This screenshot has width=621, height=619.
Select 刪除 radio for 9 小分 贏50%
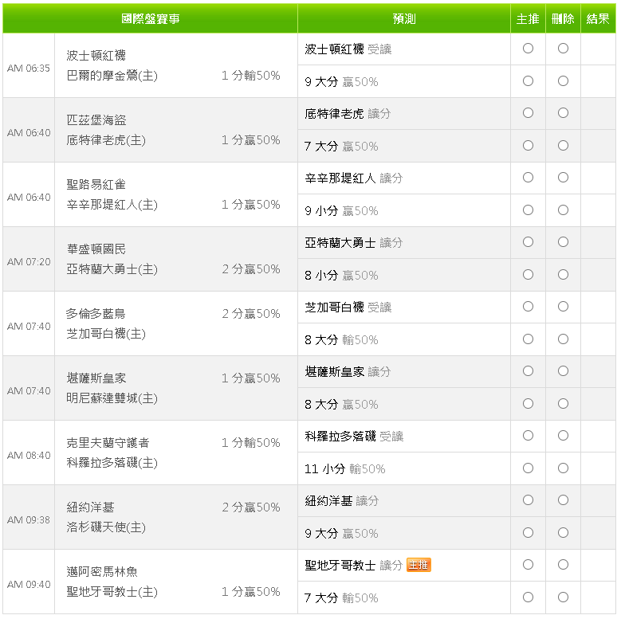click(x=563, y=210)
